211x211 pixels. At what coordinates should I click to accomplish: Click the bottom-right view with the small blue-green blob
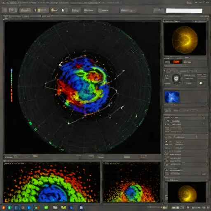point(131,183)
